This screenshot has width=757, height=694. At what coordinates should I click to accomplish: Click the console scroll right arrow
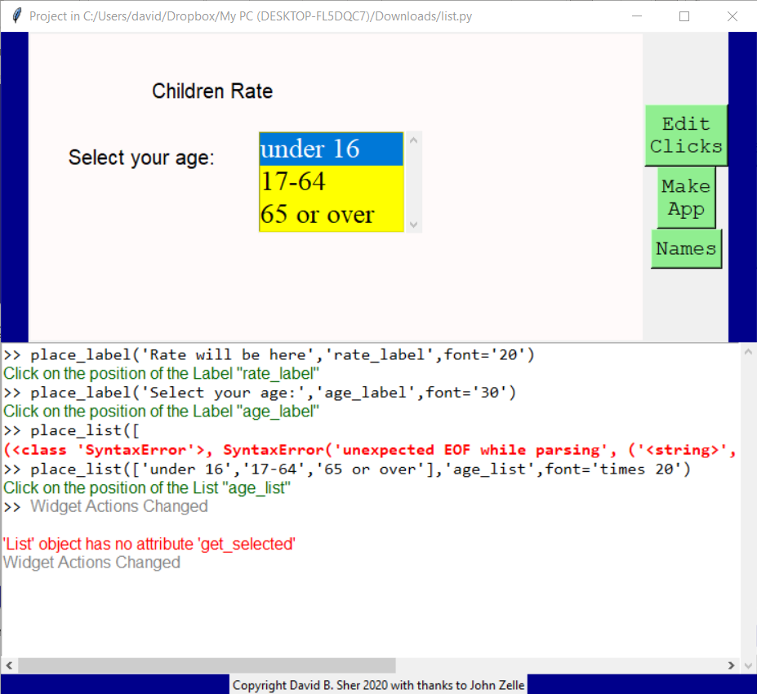point(732,665)
